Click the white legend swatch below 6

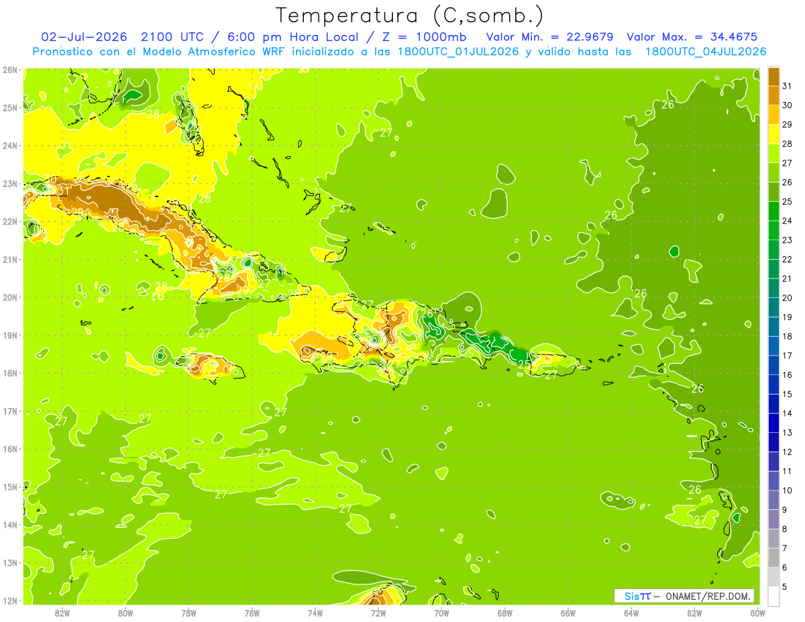click(x=773, y=596)
